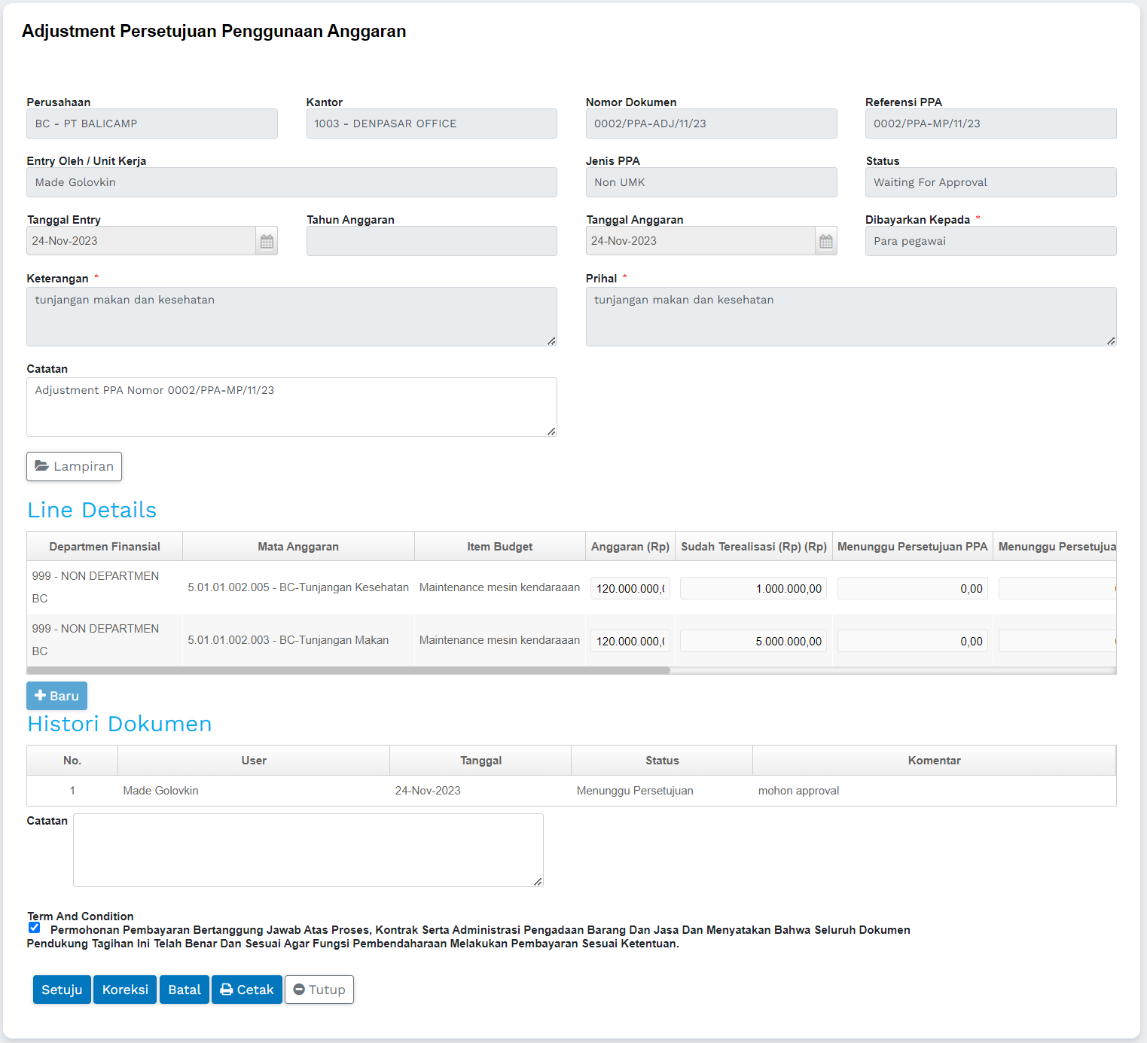This screenshot has width=1147, height=1043.
Task: Open the Tanggal Entry calendar picker
Action: 267,241
